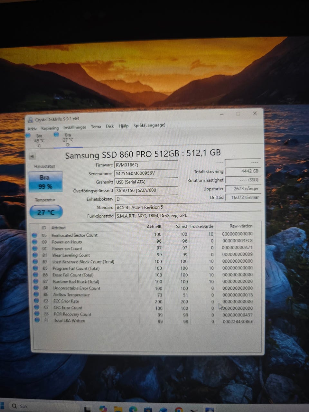Click status circle of ECC Error Rate row
Image resolution: width=309 pixels, height=412 pixels.
(37, 301)
